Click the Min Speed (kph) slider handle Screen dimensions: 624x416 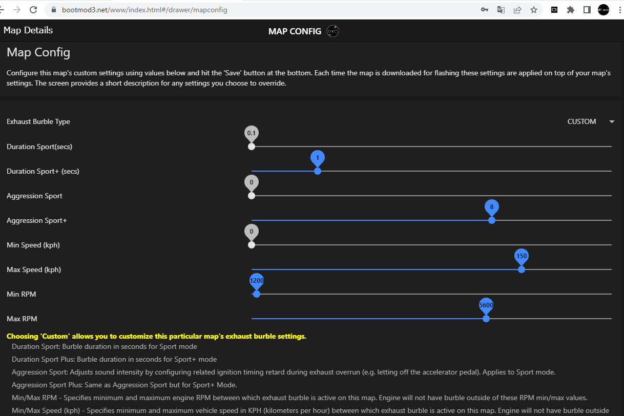[252, 245]
